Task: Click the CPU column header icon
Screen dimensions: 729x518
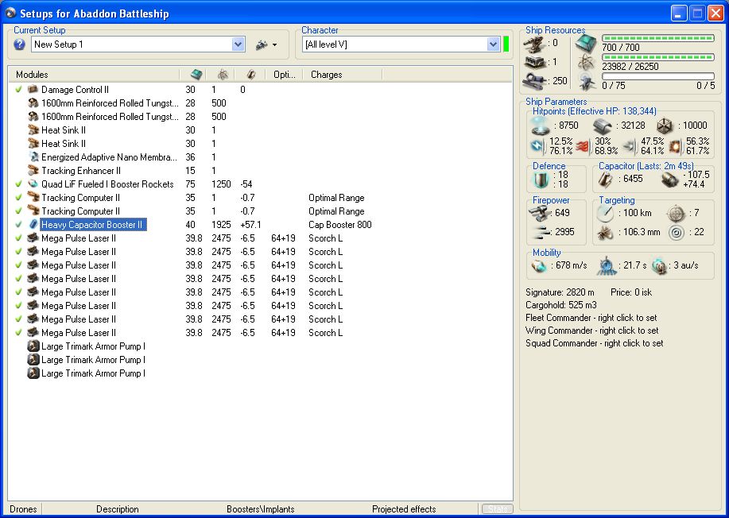Action: [x=196, y=75]
